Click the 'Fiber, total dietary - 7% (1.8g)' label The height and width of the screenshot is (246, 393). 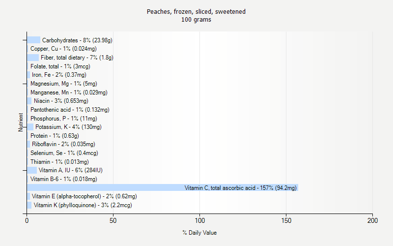pyautogui.click(x=77, y=58)
